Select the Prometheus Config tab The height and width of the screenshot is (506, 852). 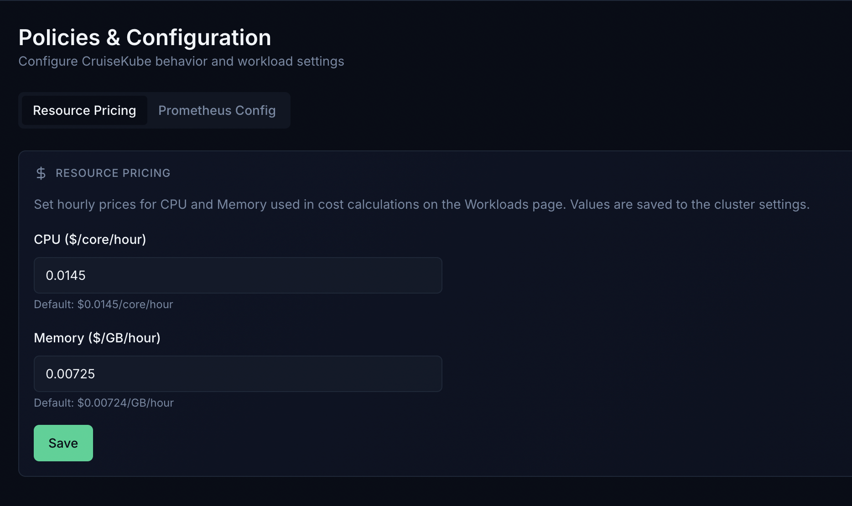pos(217,110)
